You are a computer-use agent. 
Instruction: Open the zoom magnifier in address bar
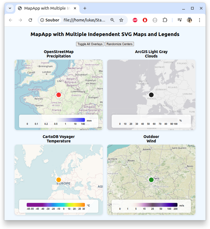[x=112, y=20]
